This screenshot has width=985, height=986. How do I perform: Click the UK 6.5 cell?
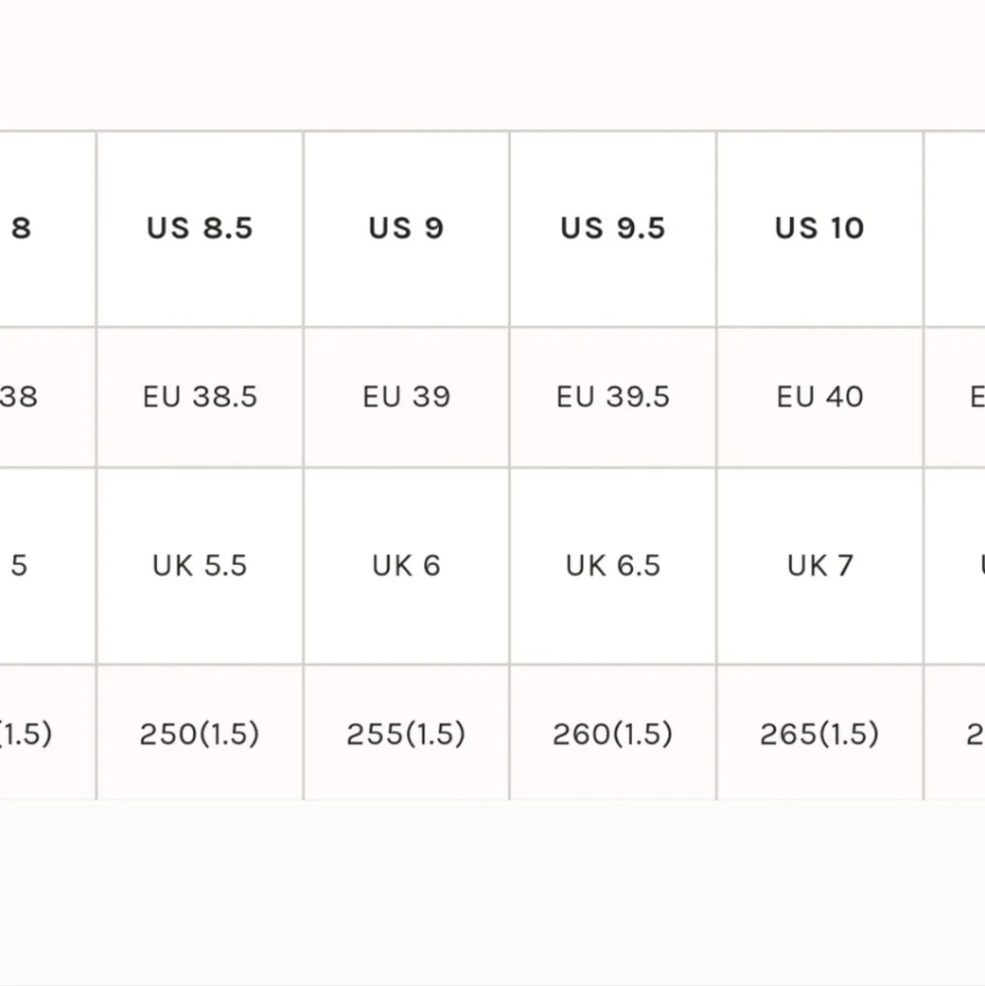tap(612, 566)
